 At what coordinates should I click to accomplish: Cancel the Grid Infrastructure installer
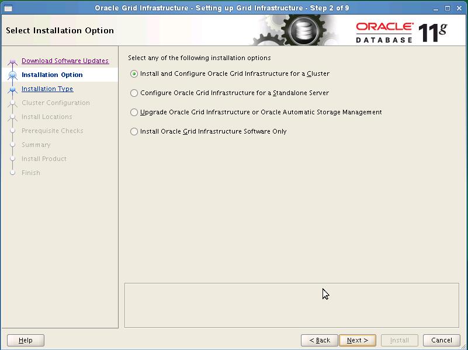[x=442, y=340]
